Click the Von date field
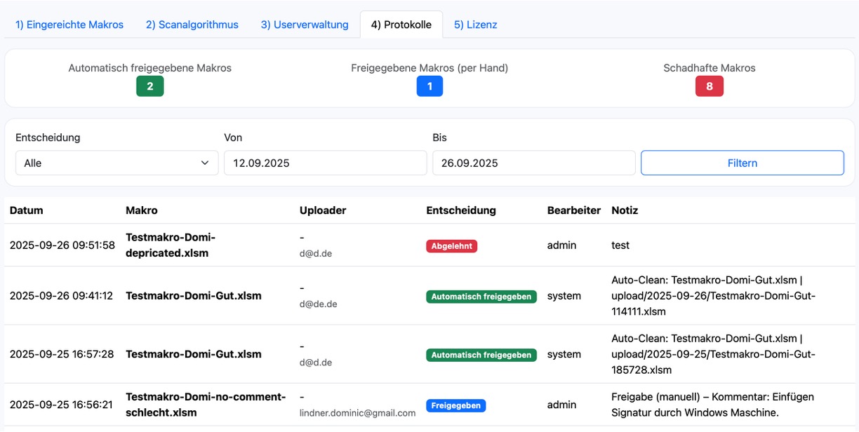 coord(325,162)
